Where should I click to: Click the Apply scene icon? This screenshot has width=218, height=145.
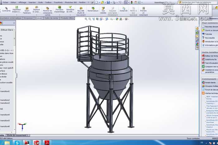pos(121,19)
